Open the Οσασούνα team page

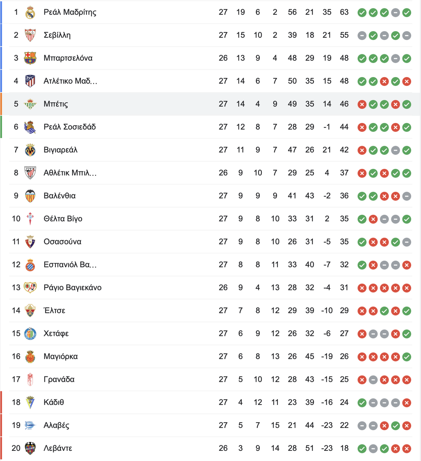[62, 242]
